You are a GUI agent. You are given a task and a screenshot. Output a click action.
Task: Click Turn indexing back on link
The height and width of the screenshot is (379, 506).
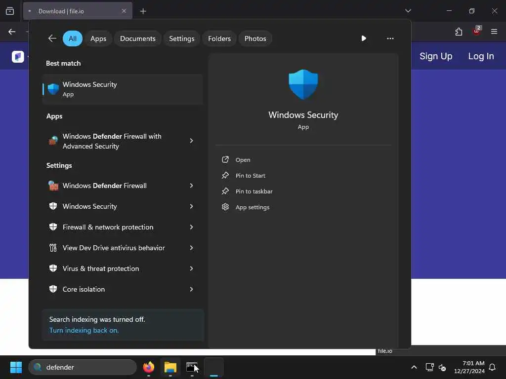point(84,330)
